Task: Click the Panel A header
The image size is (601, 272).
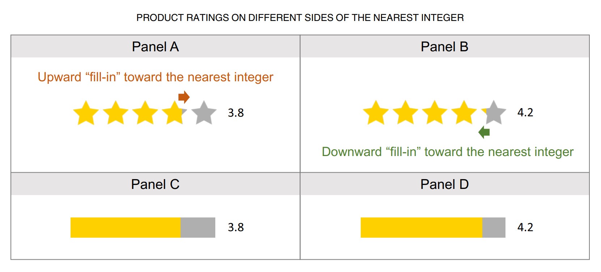Action: (155, 47)
